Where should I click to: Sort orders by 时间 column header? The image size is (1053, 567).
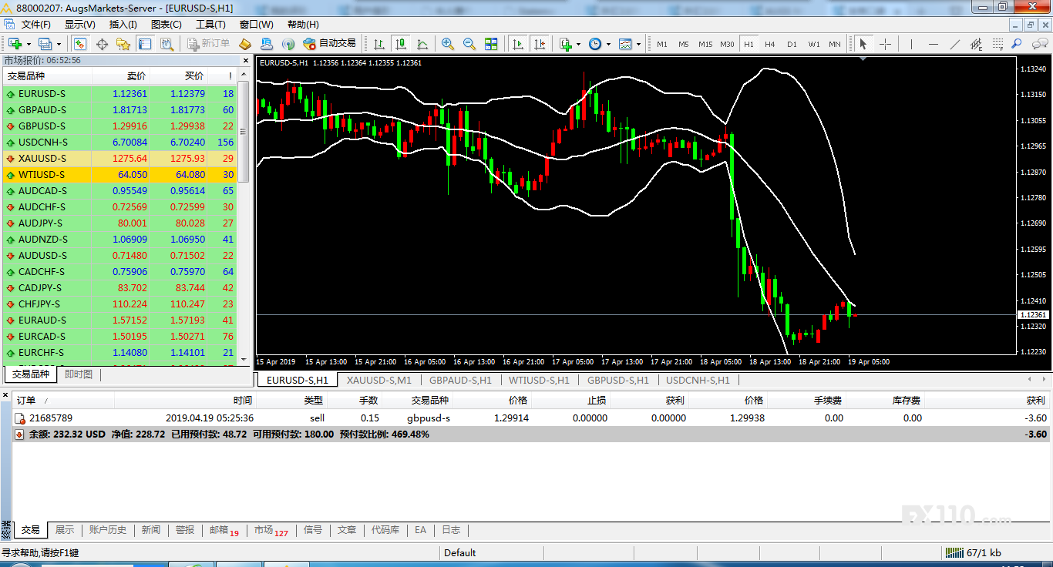click(x=243, y=401)
